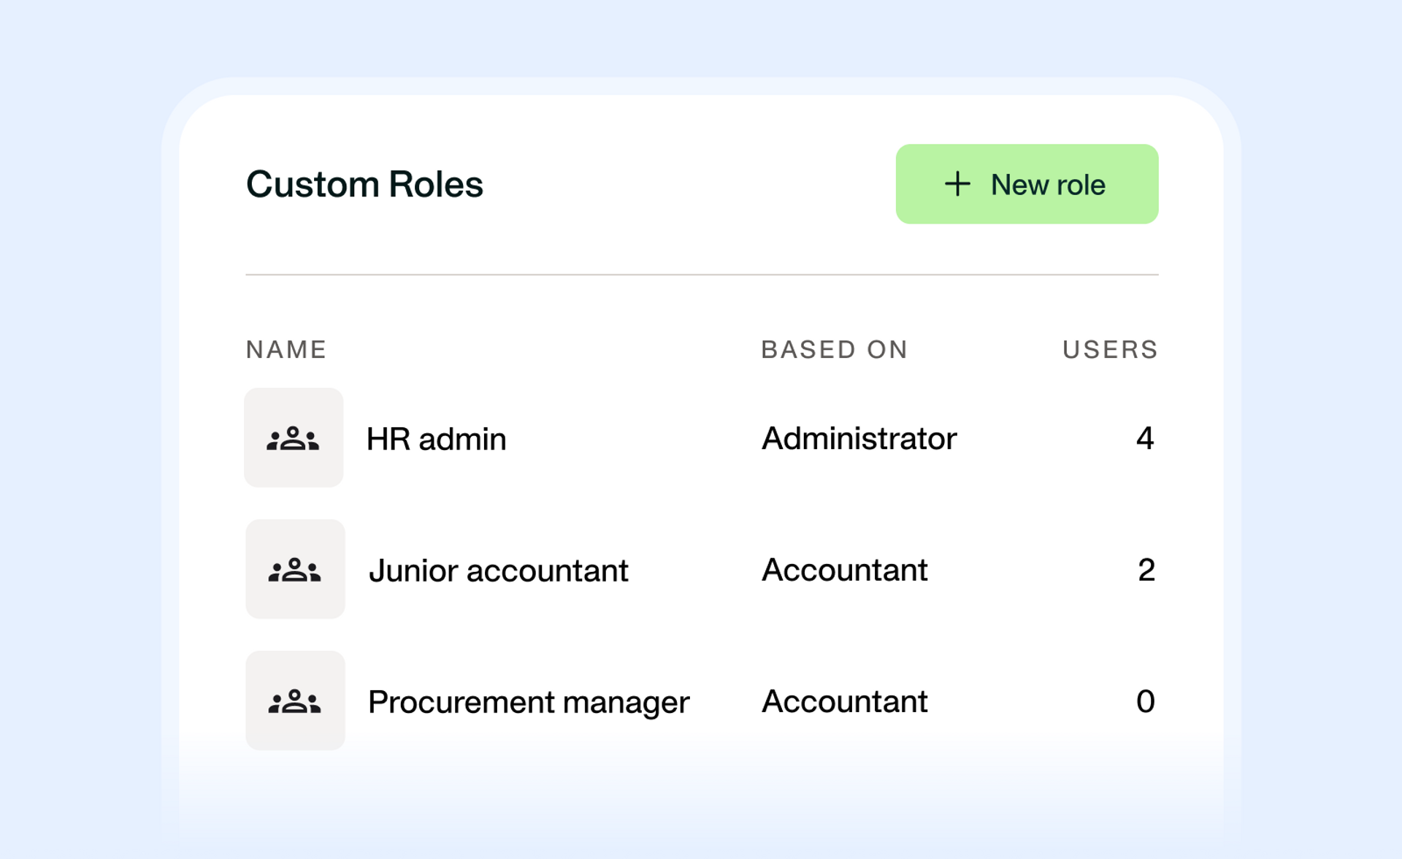Click the plus icon in New role
This screenshot has width=1402, height=859.
[957, 184]
